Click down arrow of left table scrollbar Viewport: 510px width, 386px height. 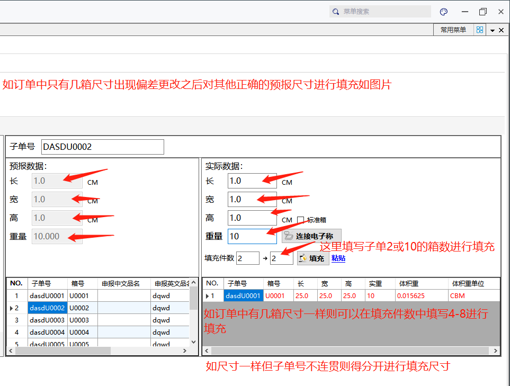pos(193,342)
